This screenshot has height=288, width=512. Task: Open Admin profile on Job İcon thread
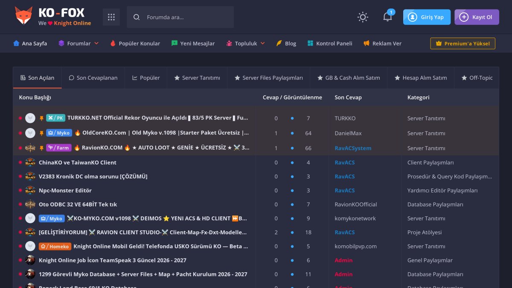click(344, 260)
